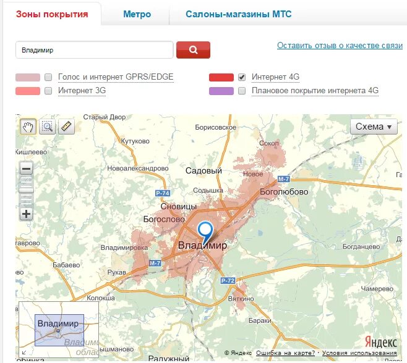The height and width of the screenshot is (363, 407).
Task: Click the Бабаево map label
Action: [66, 265]
